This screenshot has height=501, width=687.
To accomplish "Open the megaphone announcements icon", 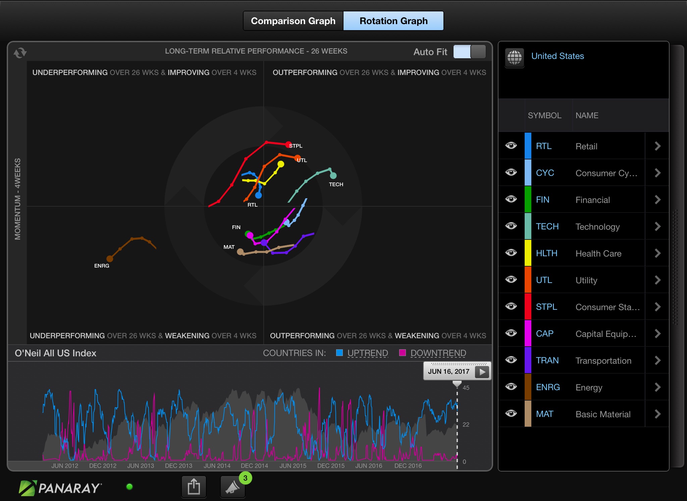I will tap(232, 487).
